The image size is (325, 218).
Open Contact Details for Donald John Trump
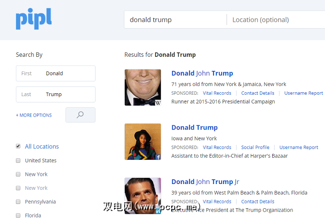point(258,93)
